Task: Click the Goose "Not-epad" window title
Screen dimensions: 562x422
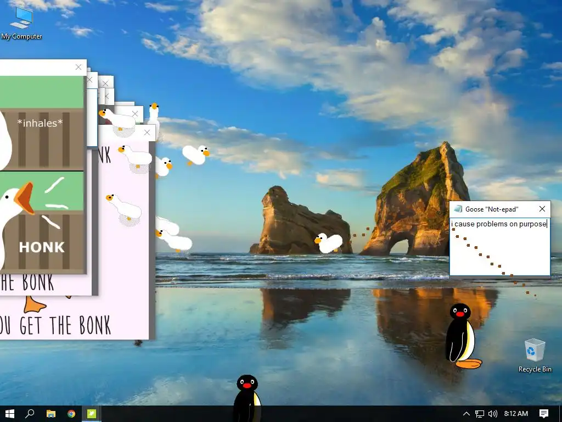Action: pyautogui.click(x=492, y=209)
